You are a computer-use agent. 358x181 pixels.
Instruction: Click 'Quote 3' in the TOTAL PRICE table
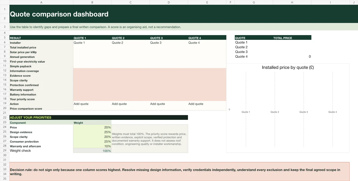[241, 52]
